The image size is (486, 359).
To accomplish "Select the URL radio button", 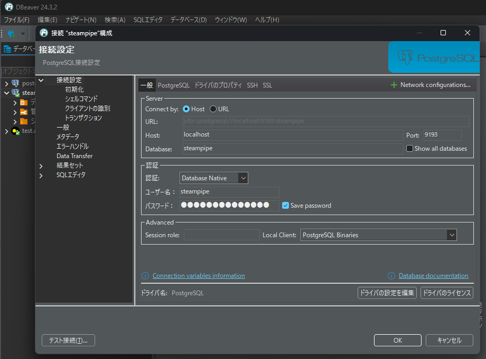I will tap(213, 109).
